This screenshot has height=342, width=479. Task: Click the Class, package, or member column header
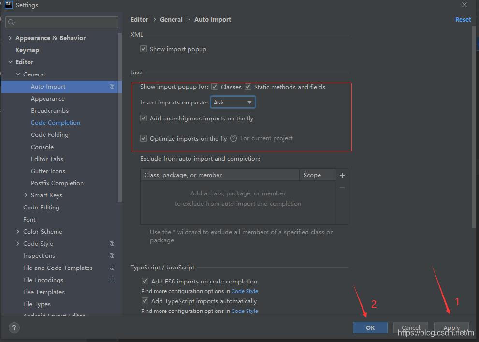pos(219,175)
